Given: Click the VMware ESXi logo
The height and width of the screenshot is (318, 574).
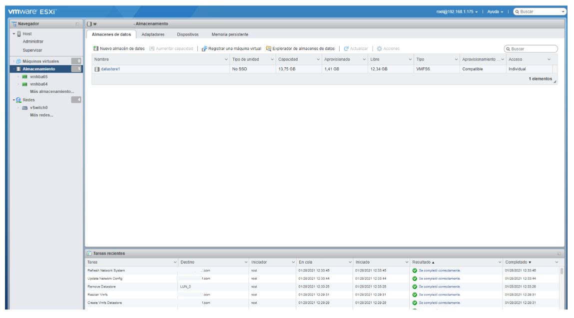Looking at the screenshot, I should (x=32, y=11).
